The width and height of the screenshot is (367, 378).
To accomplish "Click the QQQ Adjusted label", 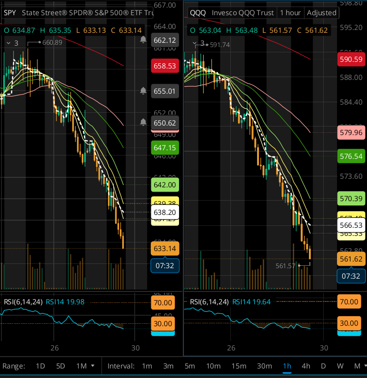I will coord(322,13).
